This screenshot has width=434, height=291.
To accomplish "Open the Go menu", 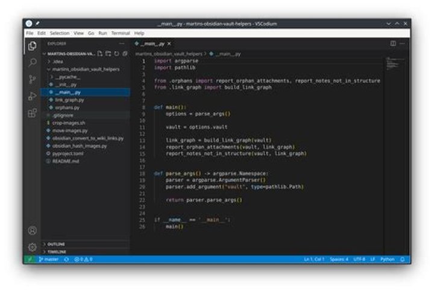I will (91, 33).
